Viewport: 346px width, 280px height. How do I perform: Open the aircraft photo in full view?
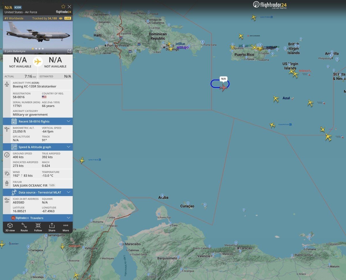point(69,51)
